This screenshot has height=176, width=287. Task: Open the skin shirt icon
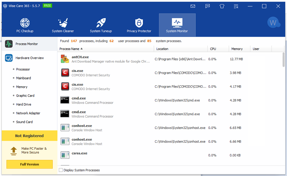pyautogui.click(x=222, y=6)
